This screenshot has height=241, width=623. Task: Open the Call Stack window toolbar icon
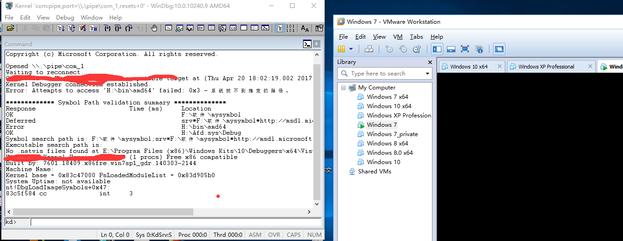222,28
